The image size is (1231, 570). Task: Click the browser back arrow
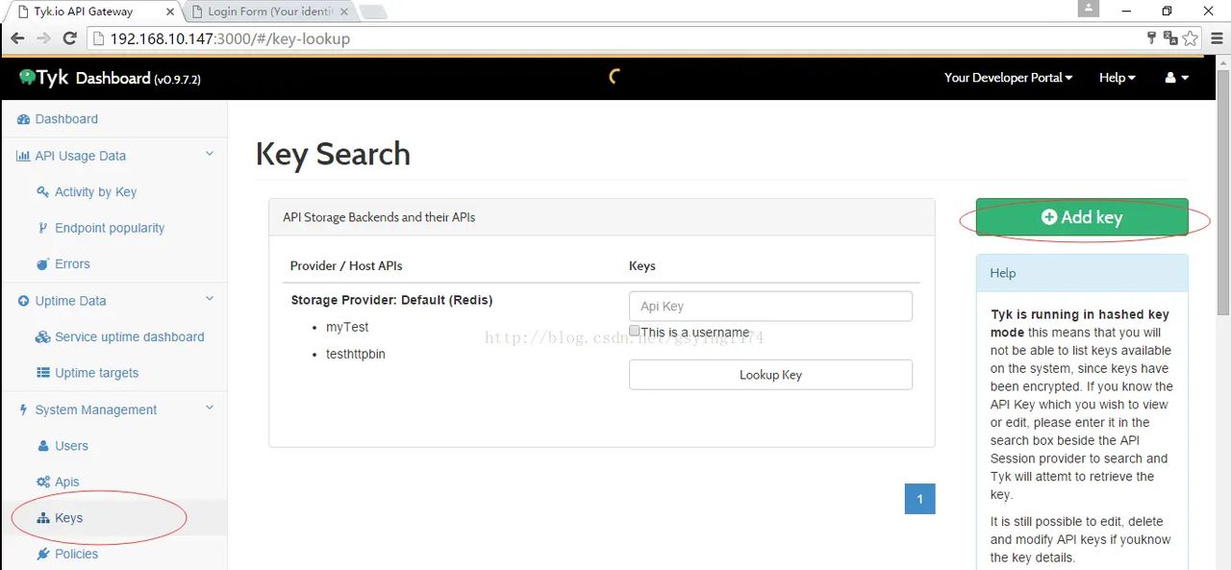click(17, 38)
